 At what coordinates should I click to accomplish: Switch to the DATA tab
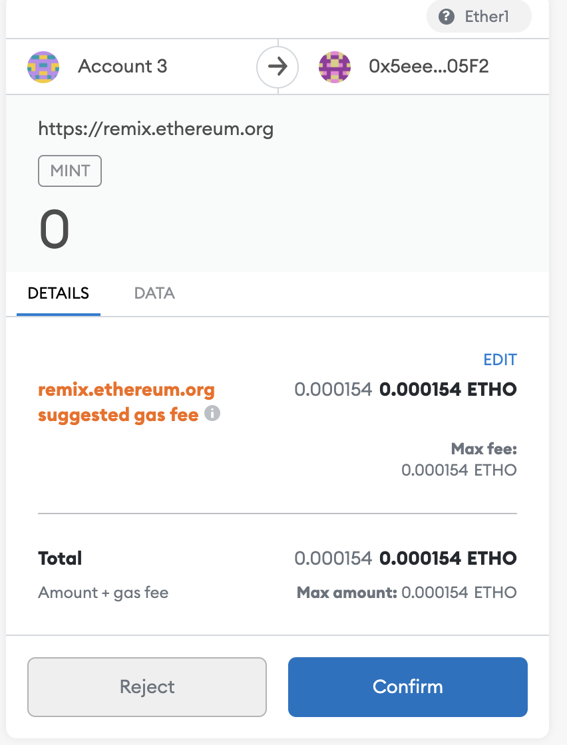154,293
